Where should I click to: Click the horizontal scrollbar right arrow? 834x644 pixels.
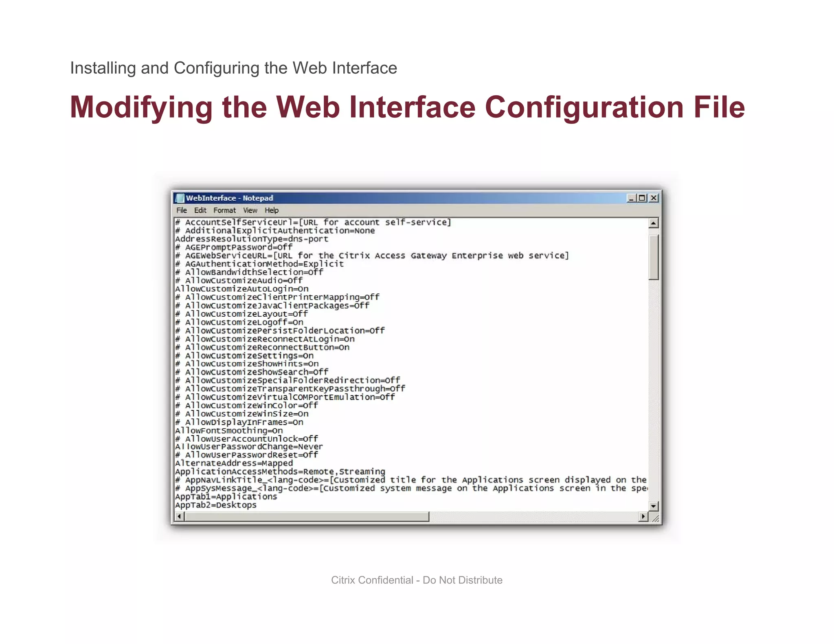(643, 517)
